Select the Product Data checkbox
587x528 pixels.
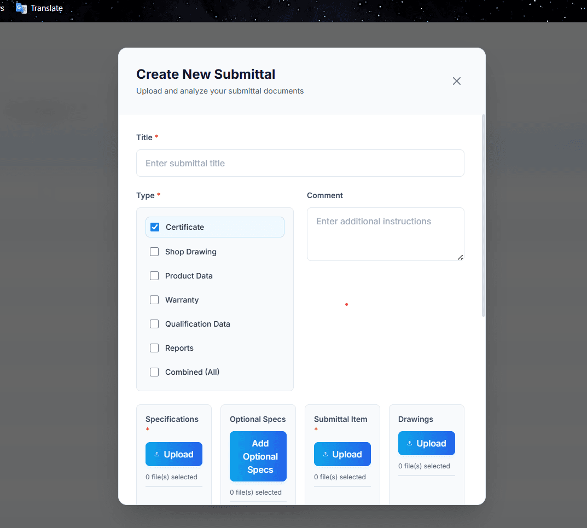point(154,276)
